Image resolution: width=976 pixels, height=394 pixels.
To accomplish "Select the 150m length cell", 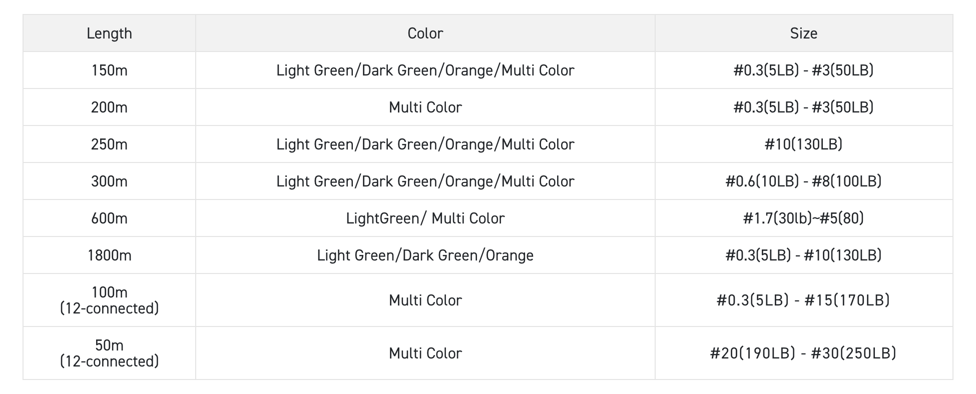I will click(x=109, y=70).
